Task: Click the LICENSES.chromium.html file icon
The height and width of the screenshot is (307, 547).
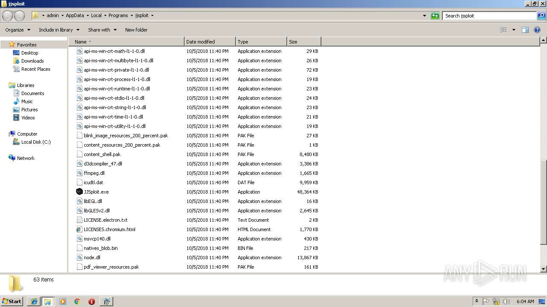Action: [x=79, y=229]
